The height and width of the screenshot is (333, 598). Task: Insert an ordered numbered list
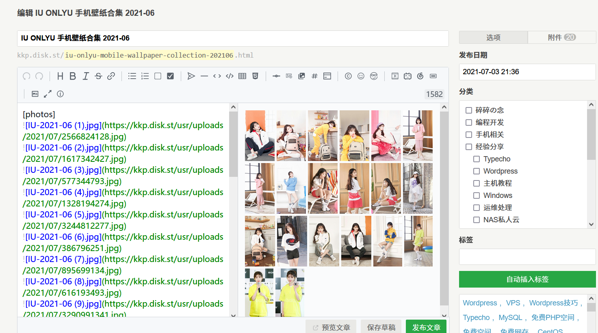[x=145, y=76]
